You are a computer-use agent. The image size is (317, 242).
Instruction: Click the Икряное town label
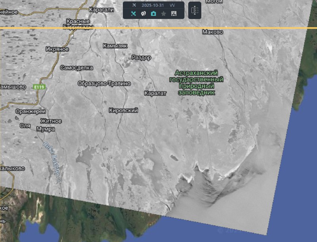[57, 49]
